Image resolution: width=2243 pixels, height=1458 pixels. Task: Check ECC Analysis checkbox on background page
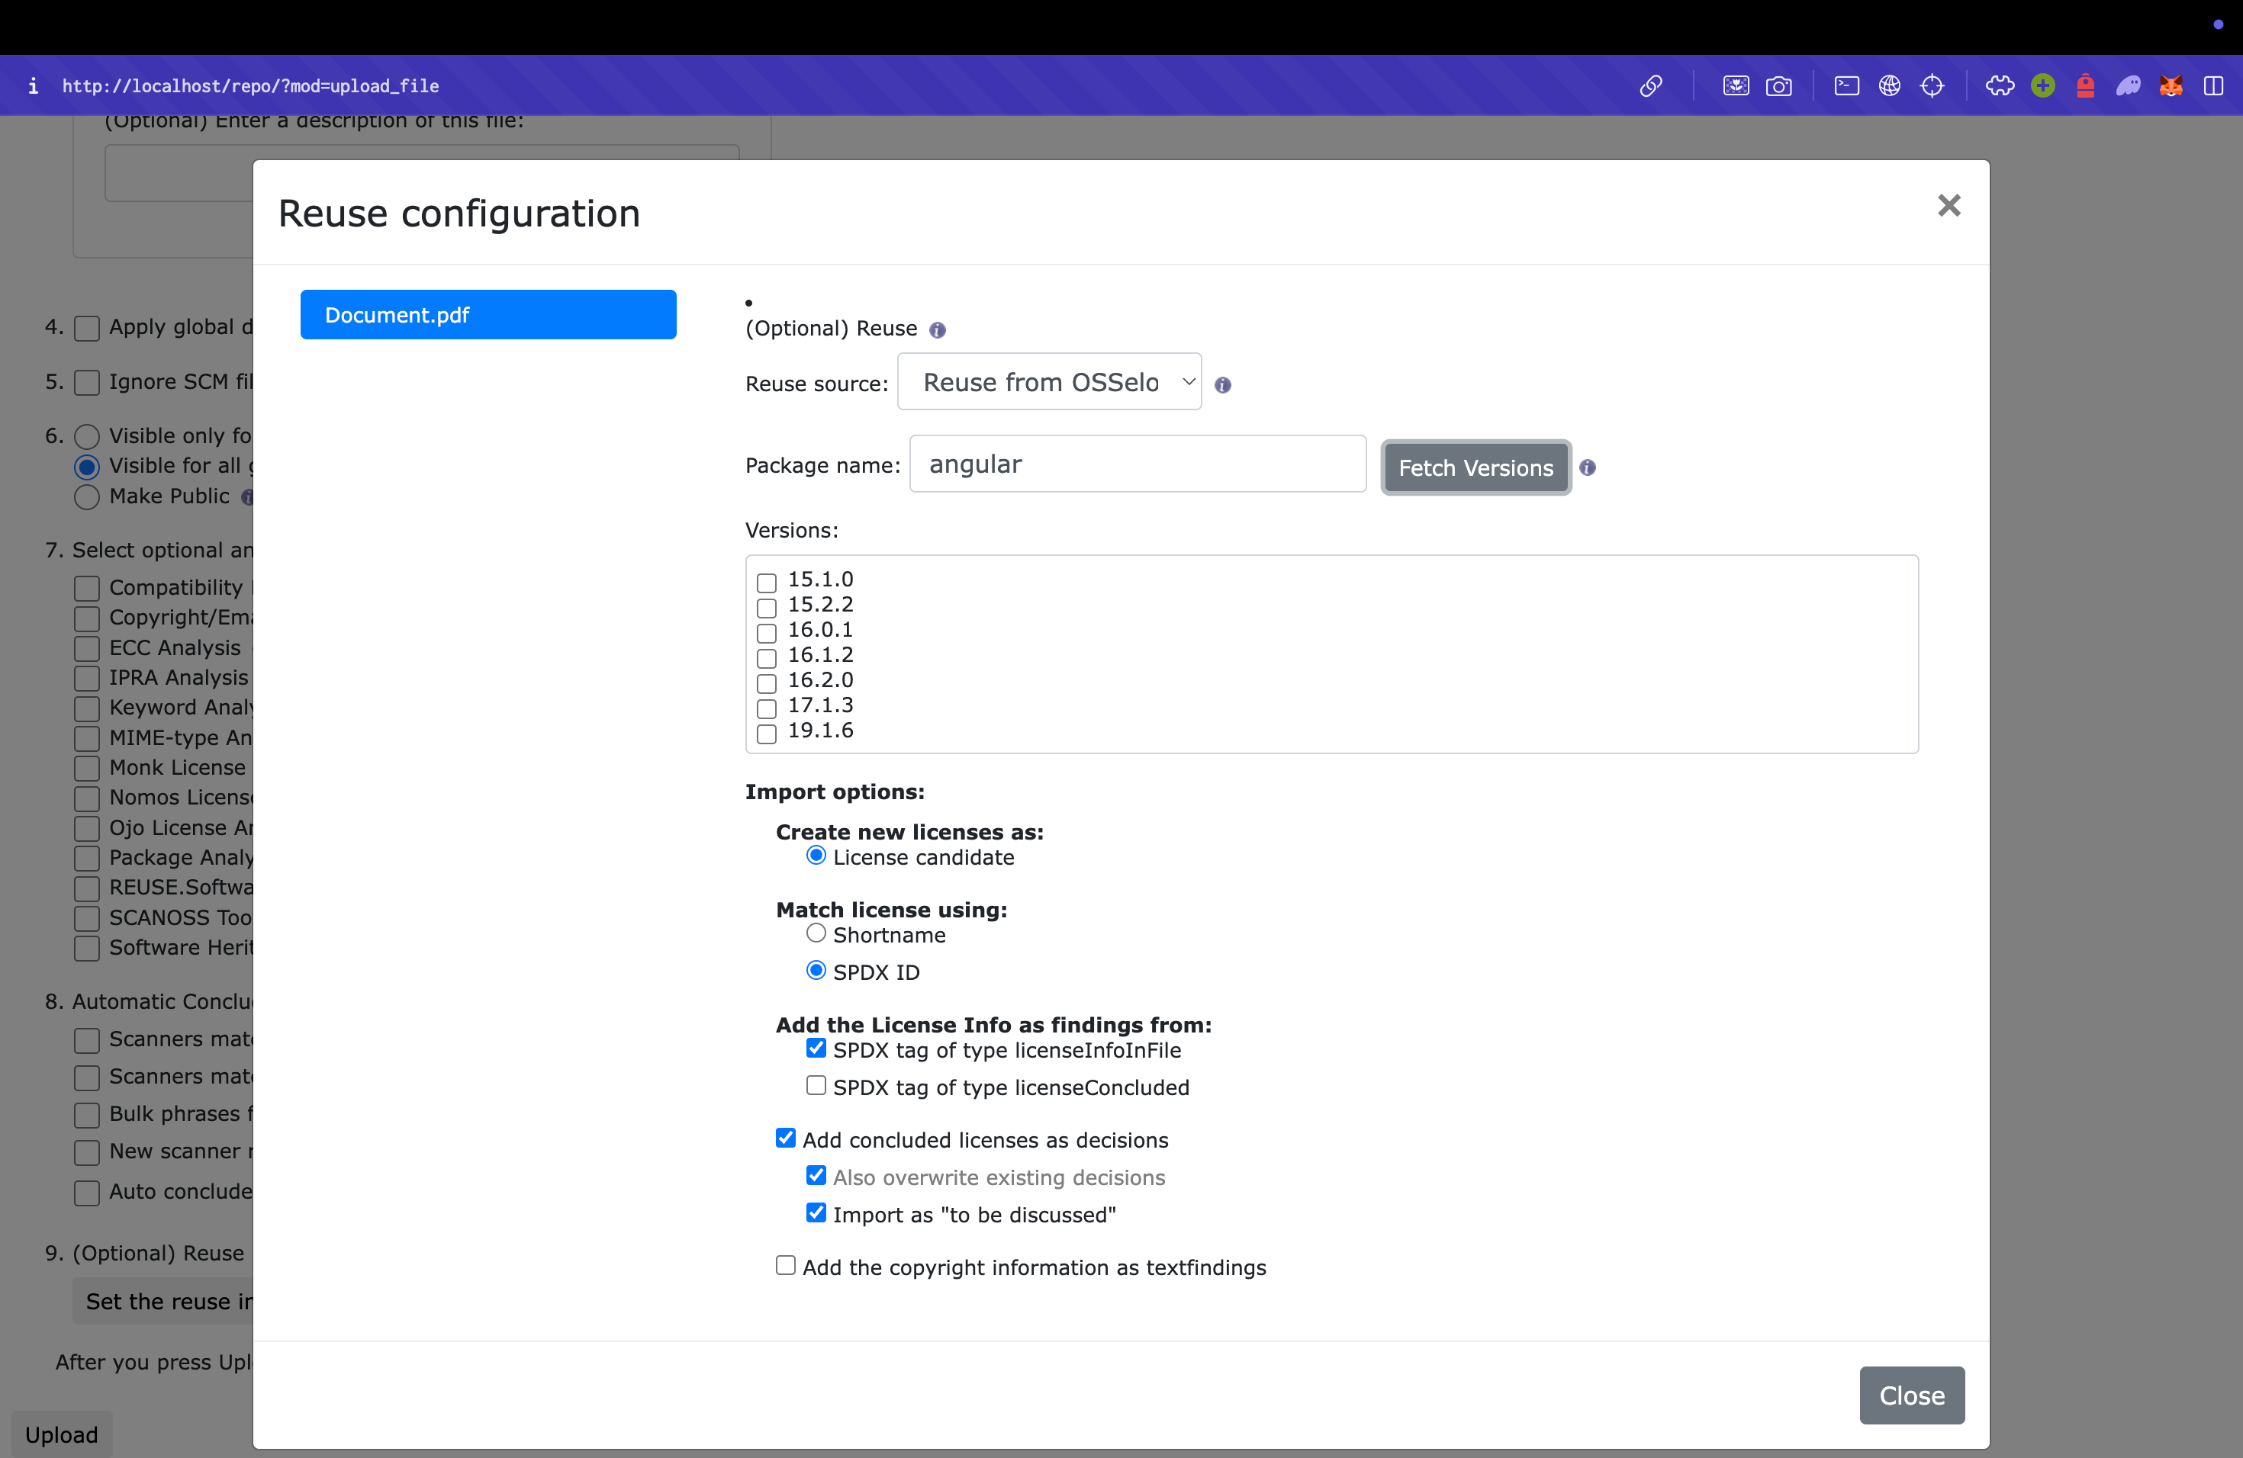[87, 648]
